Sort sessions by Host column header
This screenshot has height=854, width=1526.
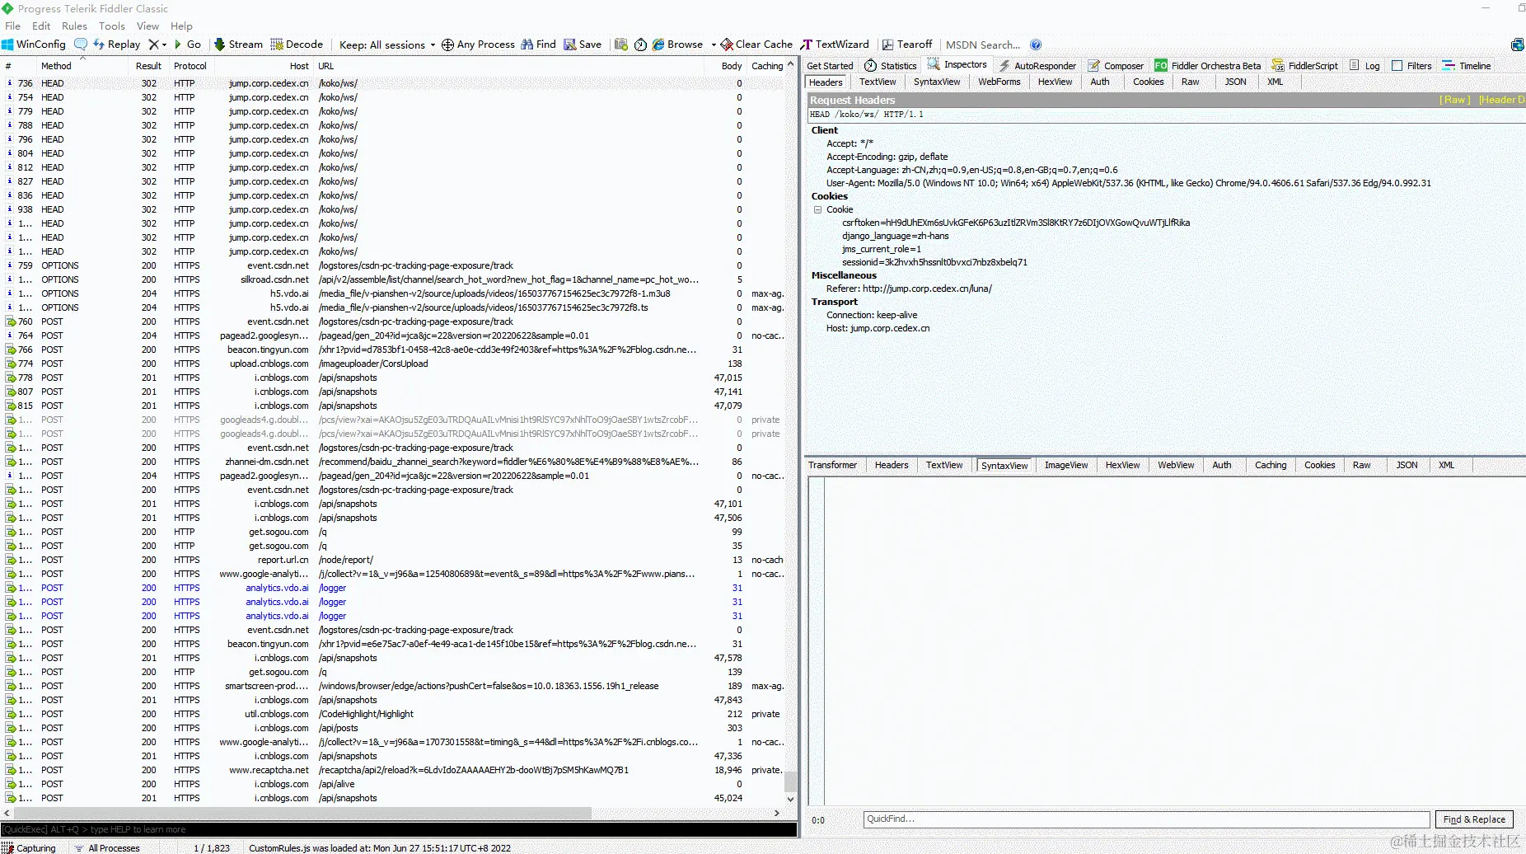299,66
